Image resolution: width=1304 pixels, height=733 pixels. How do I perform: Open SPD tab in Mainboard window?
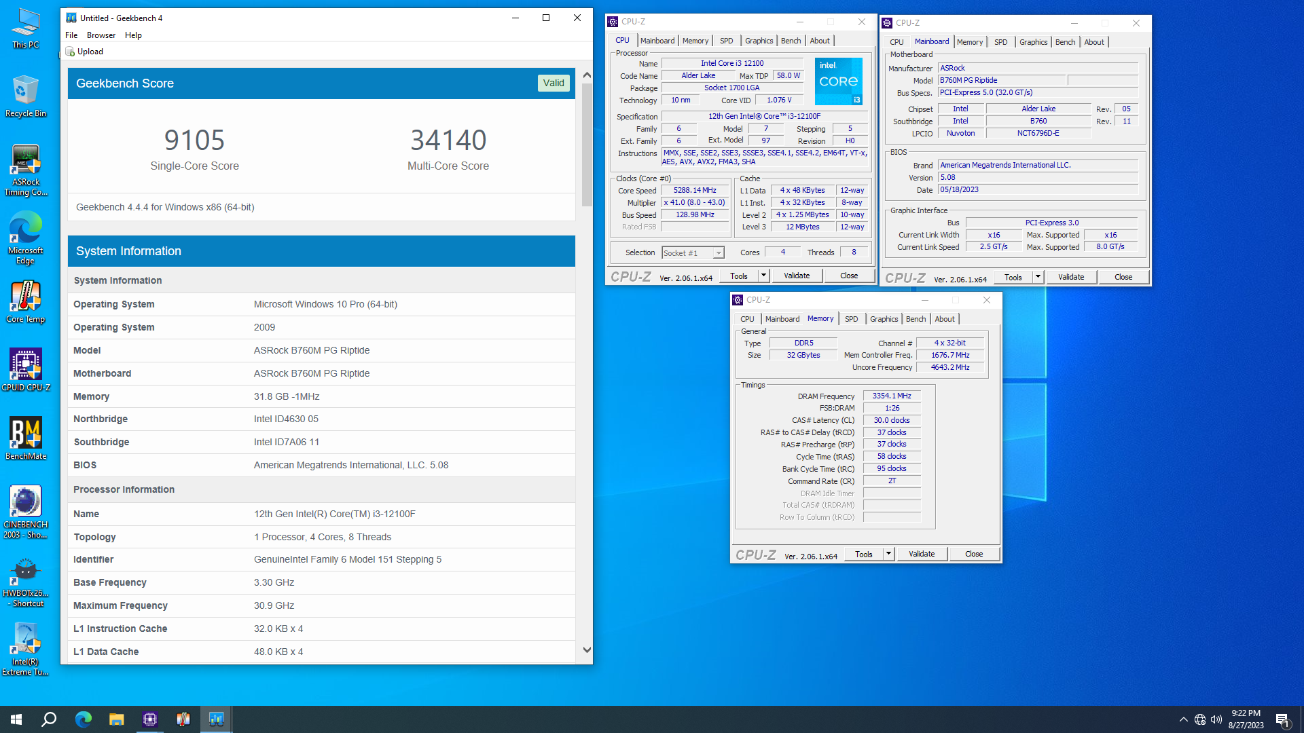1001,42
